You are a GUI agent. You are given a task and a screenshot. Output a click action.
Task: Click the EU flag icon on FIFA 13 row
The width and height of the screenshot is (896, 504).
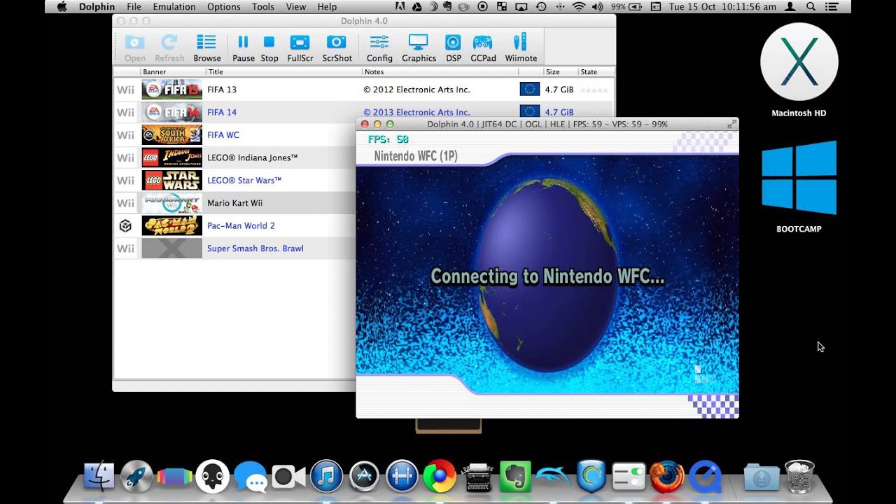[530, 90]
